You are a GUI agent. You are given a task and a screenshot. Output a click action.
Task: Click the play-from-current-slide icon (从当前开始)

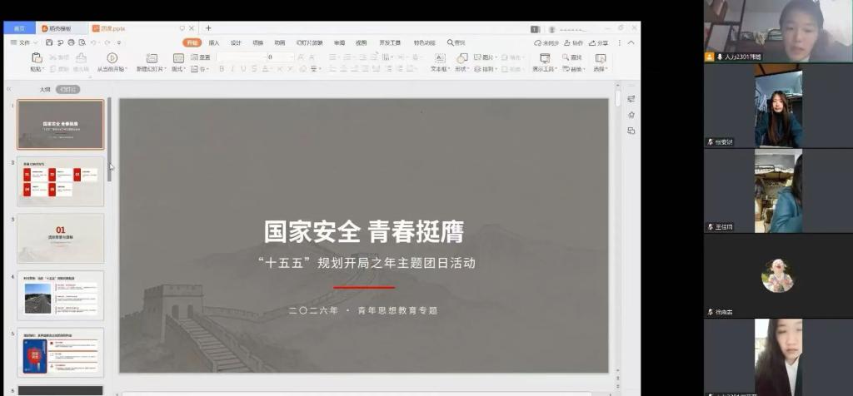(x=112, y=57)
